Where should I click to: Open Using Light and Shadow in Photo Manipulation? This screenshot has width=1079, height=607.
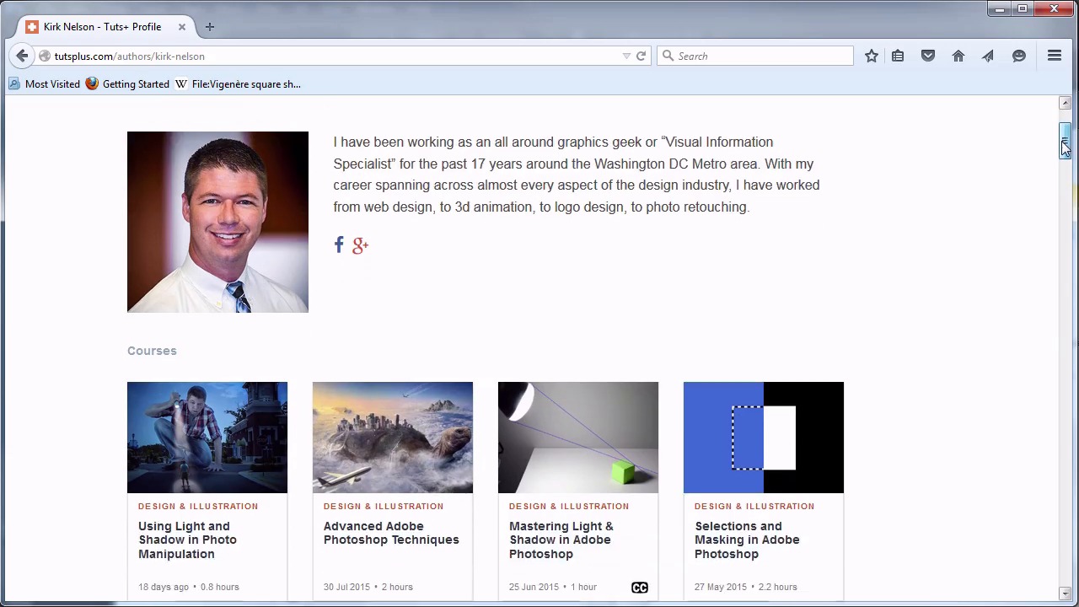(x=187, y=540)
